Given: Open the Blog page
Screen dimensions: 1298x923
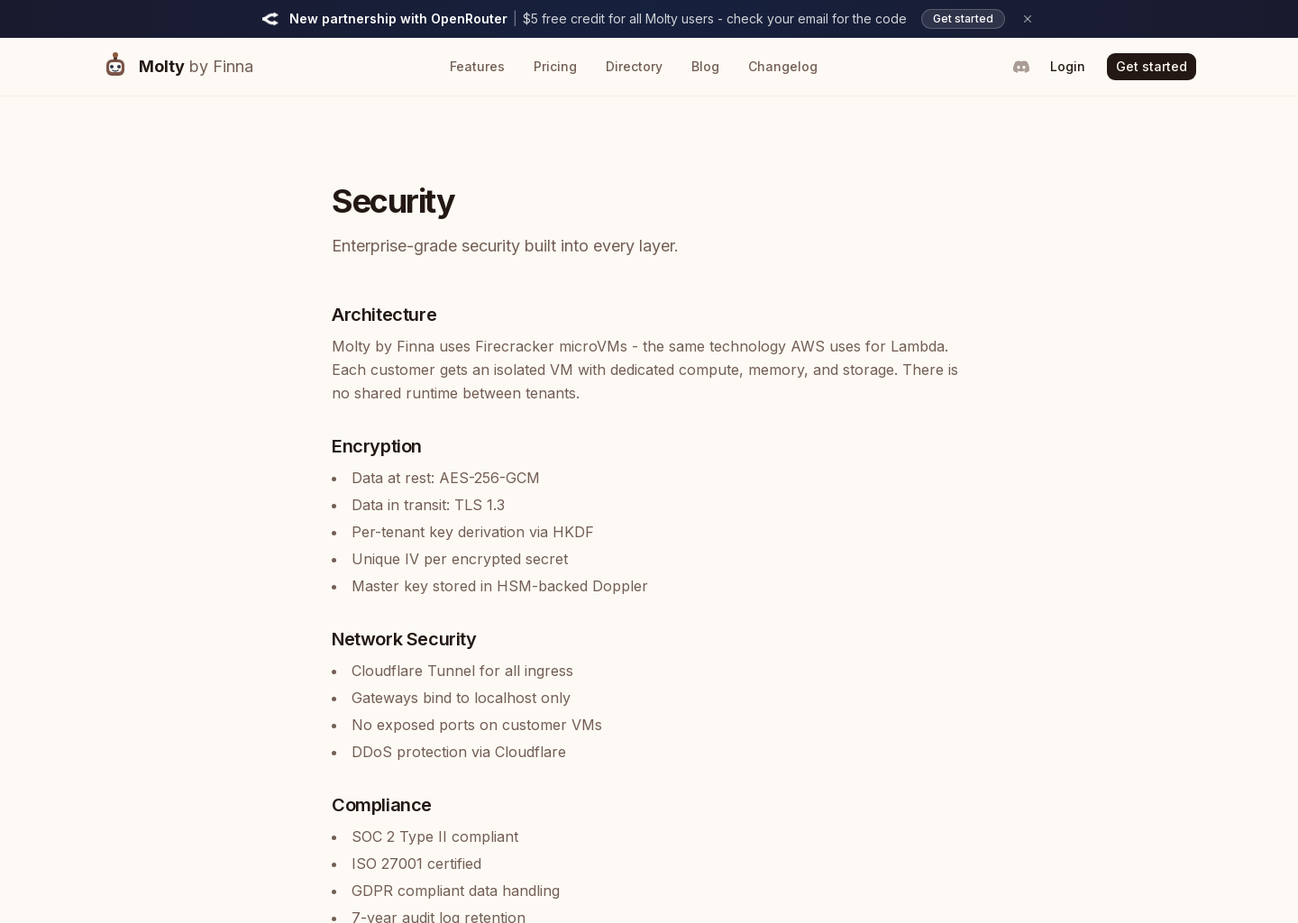Looking at the screenshot, I should [705, 67].
